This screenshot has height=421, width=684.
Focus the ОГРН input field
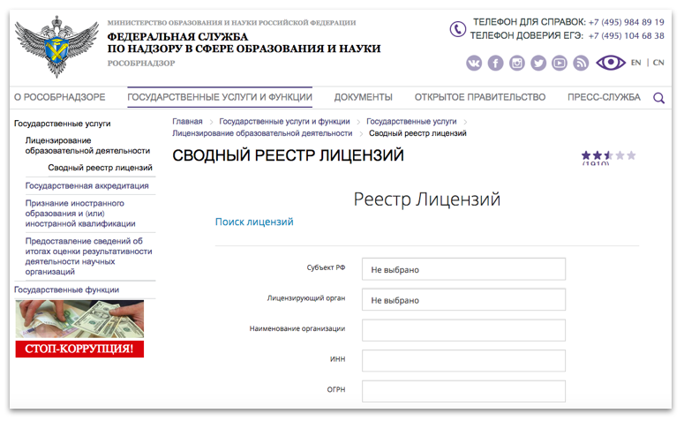click(x=463, y=391)
